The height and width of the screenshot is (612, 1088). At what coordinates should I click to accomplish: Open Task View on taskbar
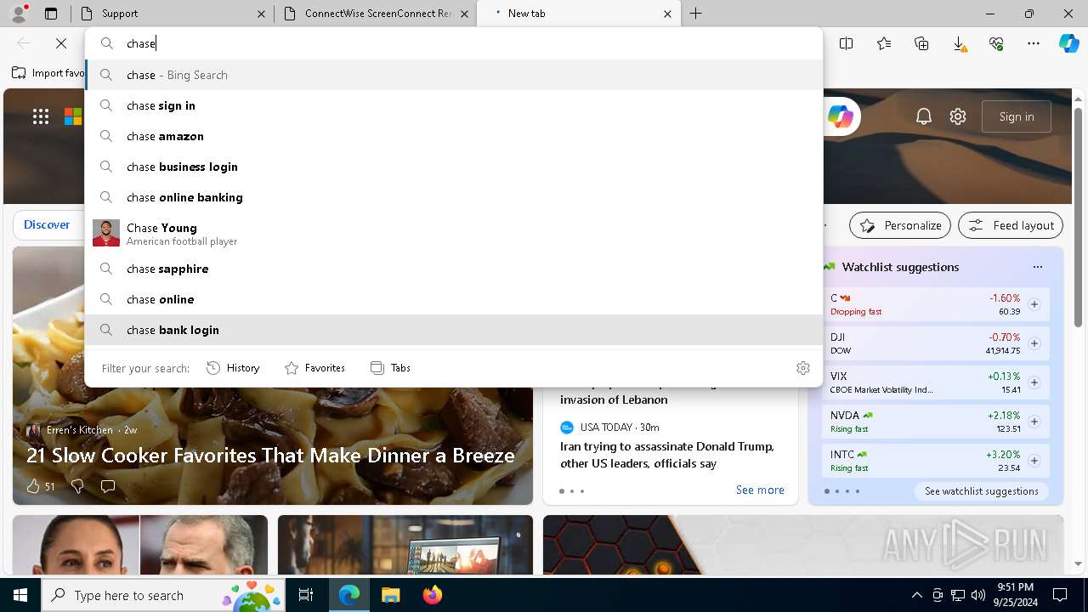(x=306, y=595)
